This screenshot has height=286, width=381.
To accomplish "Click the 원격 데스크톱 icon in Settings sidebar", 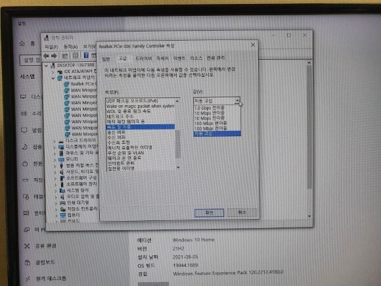I will tap(28, 279).
